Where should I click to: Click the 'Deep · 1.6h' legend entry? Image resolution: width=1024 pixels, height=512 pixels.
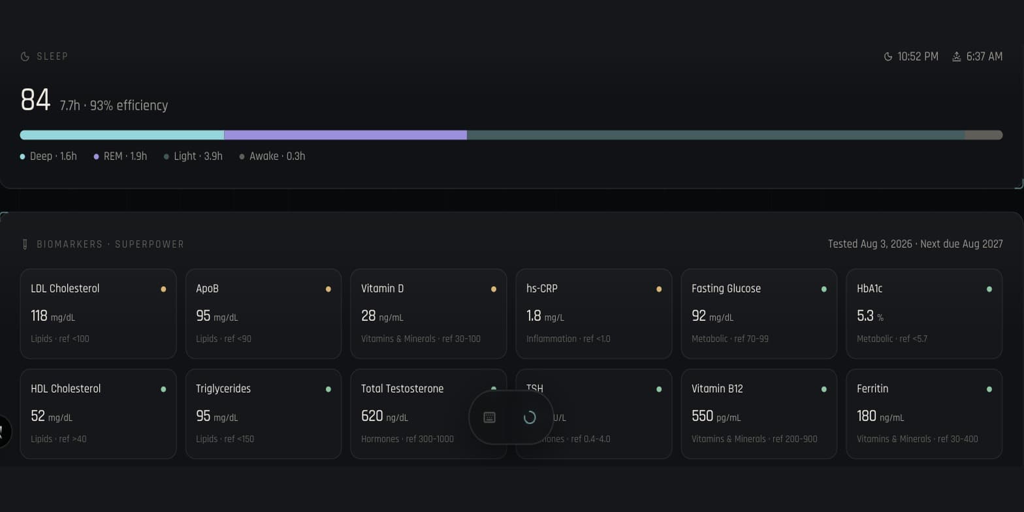point(48,157)
